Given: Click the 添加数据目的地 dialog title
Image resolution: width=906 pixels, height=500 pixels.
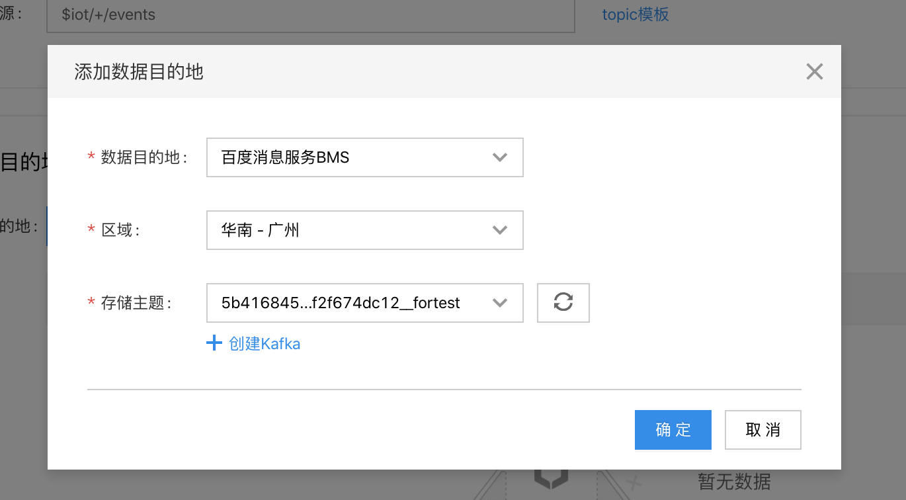Looking at the screenshot, I should point(139,71).
